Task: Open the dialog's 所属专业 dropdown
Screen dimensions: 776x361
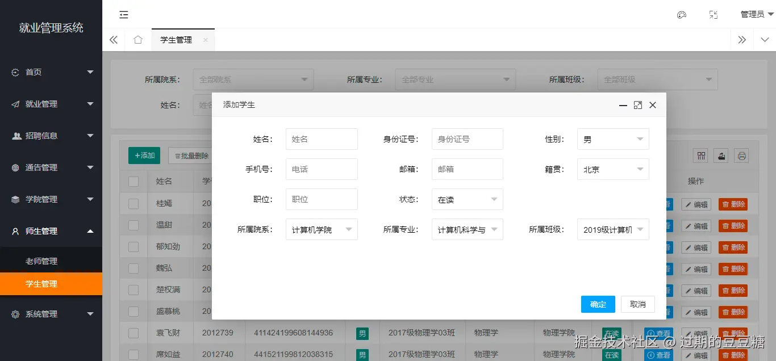Action: (468, 229)
